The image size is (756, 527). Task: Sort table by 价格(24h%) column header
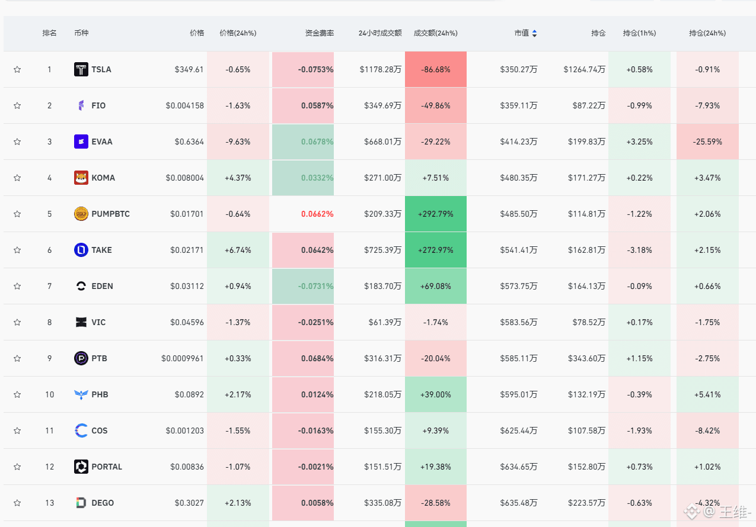[238, 33]
